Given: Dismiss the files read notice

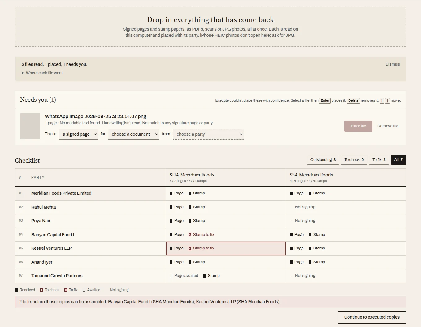Looking at the screenshot, I should [x=393, y=64].
